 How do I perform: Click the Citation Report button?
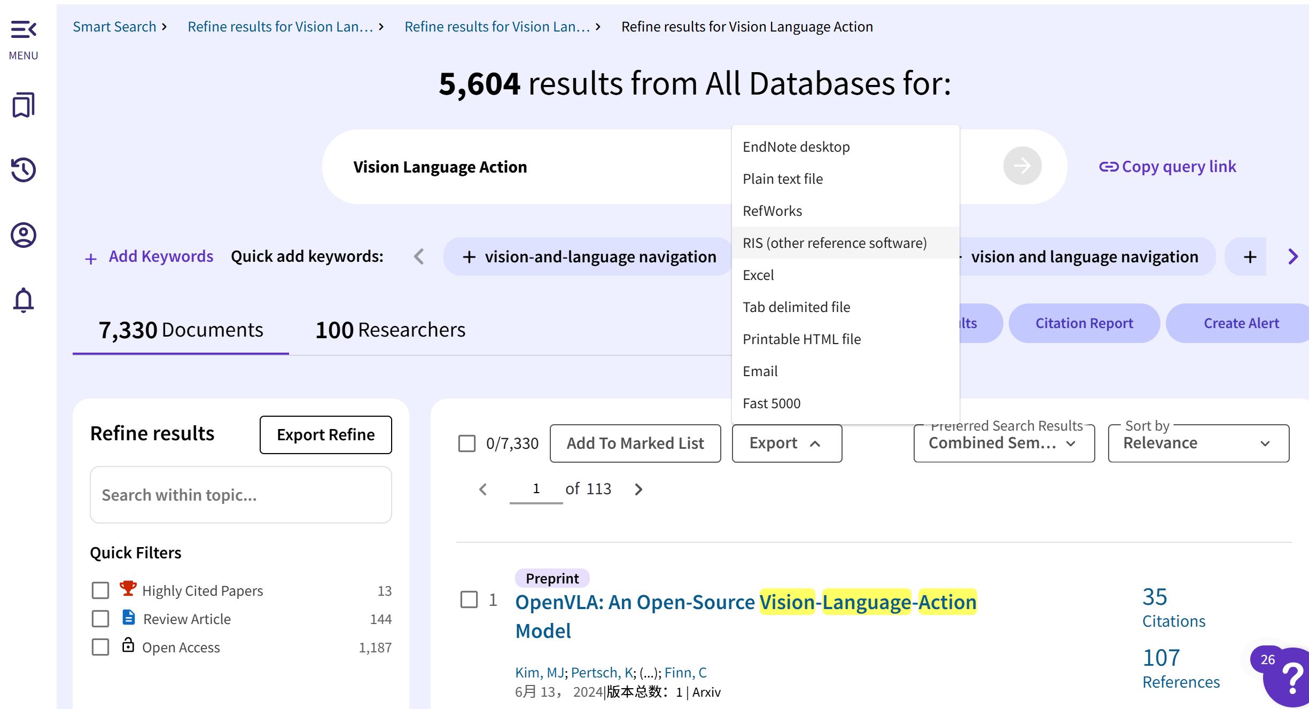pos(1084,323)
